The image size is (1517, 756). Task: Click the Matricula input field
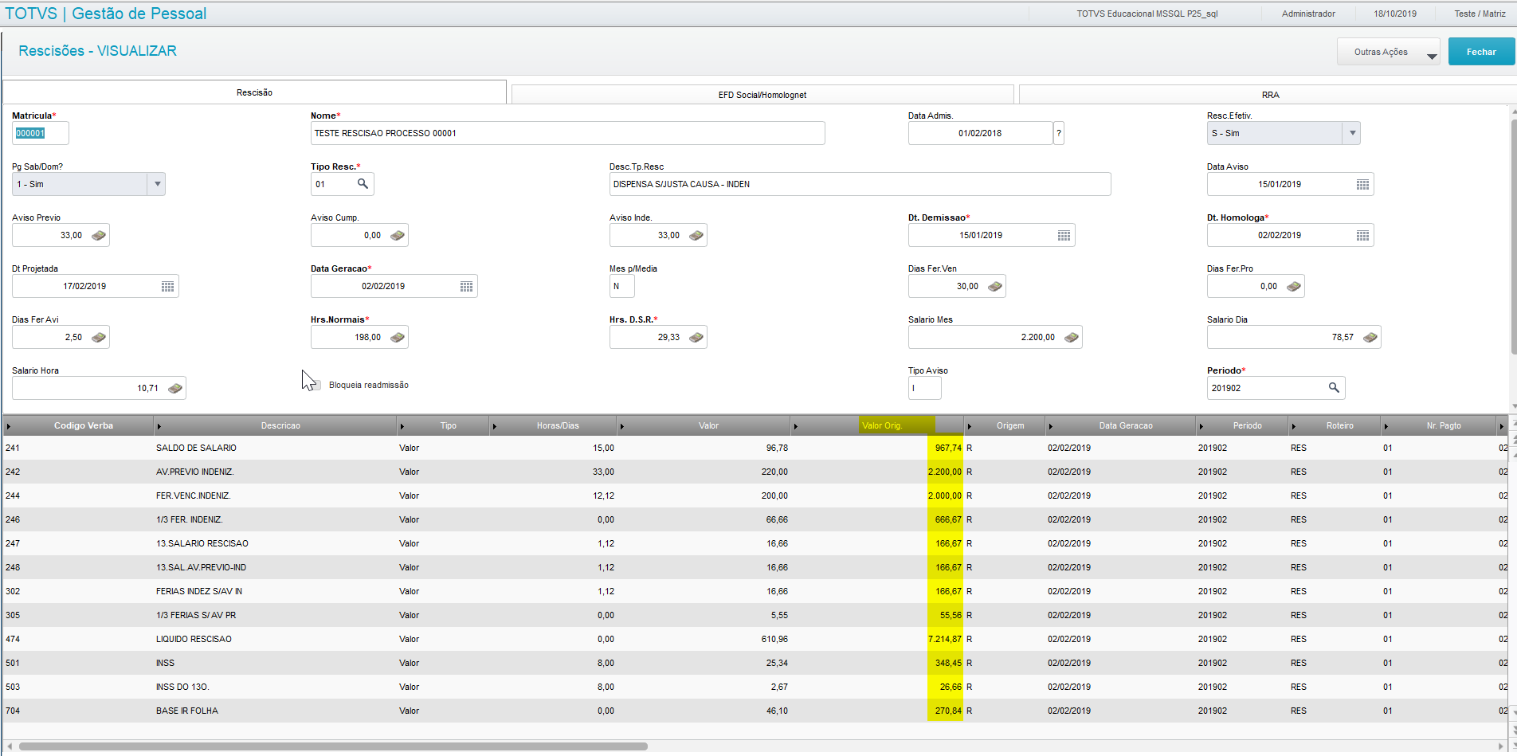click(x=41, y=133)
